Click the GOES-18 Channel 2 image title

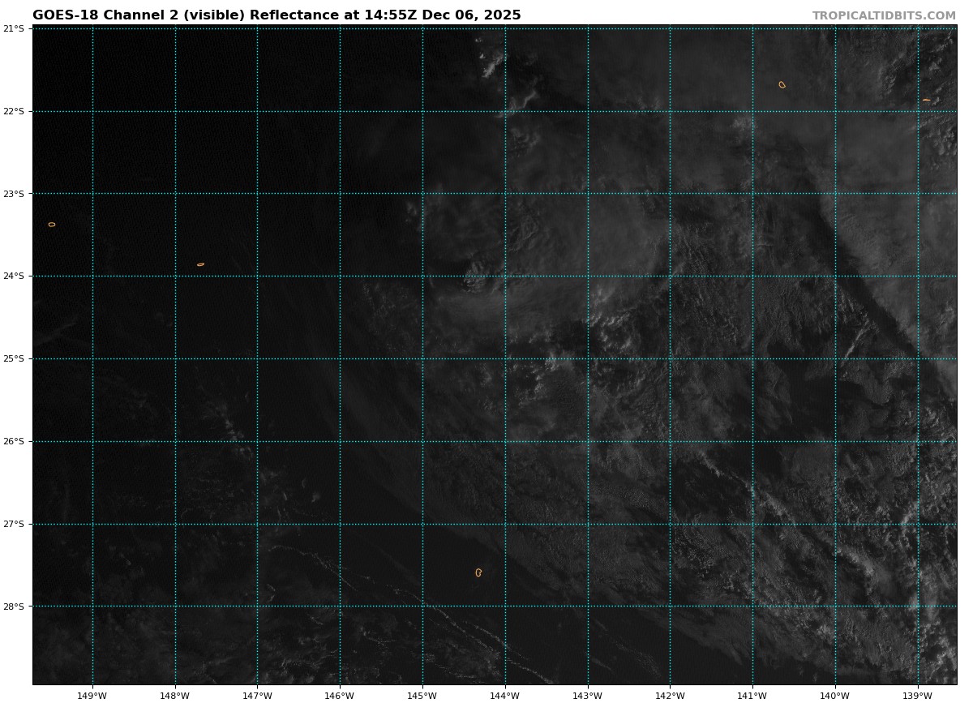[x=276, y=15]
